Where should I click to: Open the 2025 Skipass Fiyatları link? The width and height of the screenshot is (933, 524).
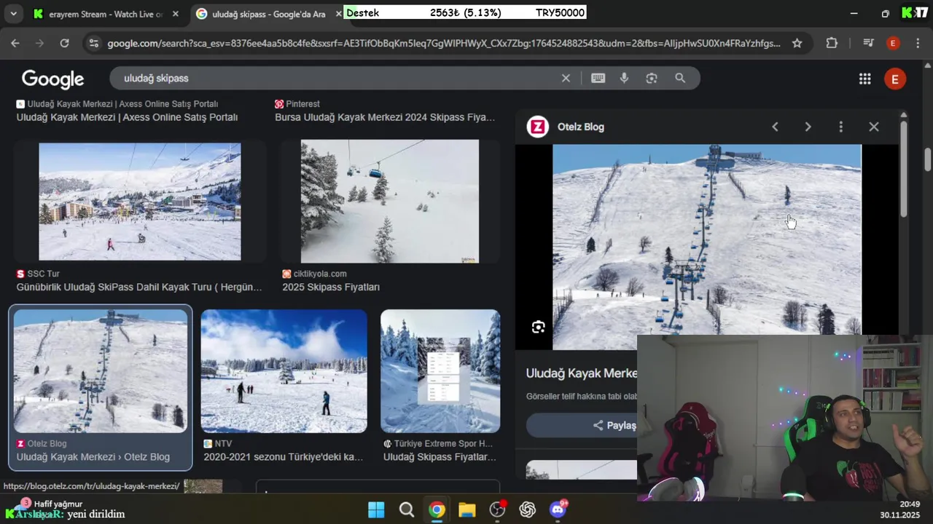331,287
